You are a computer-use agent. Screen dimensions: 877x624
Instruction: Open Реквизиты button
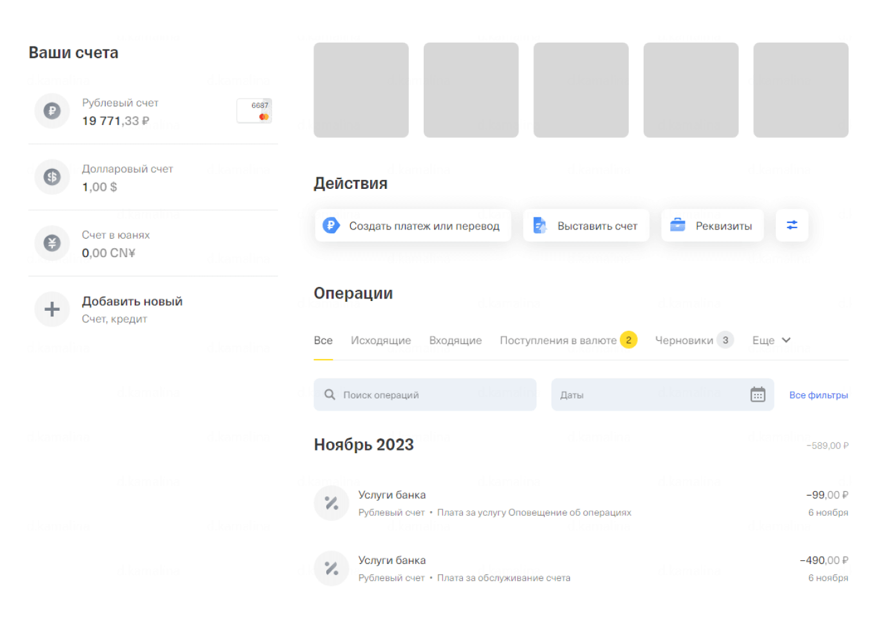pyautogui.click(x=712, y=226)
